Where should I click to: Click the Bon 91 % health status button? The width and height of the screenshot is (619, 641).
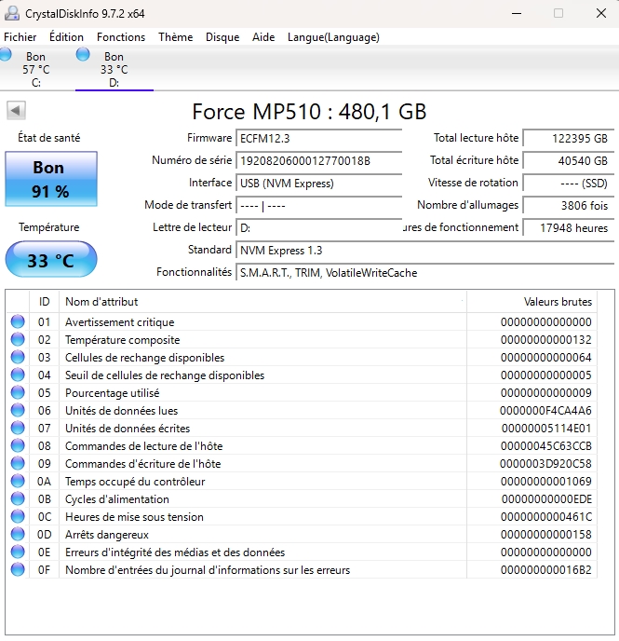click(50, 180)
